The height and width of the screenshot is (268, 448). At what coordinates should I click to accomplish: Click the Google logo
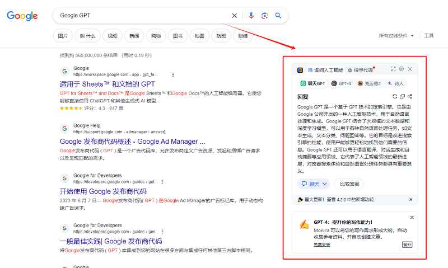point(22,16)
